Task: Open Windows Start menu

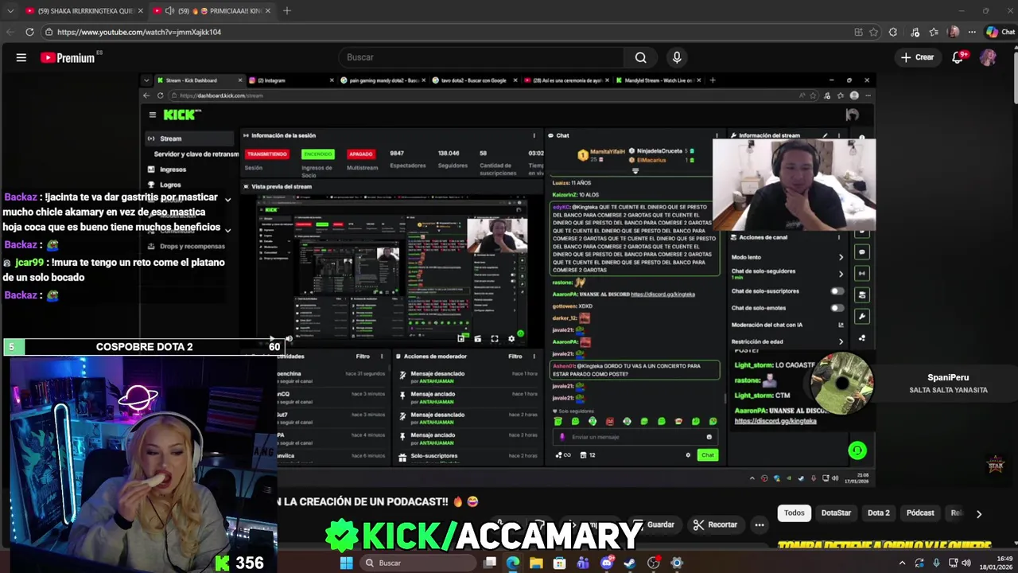Action: tap(346, 563)
